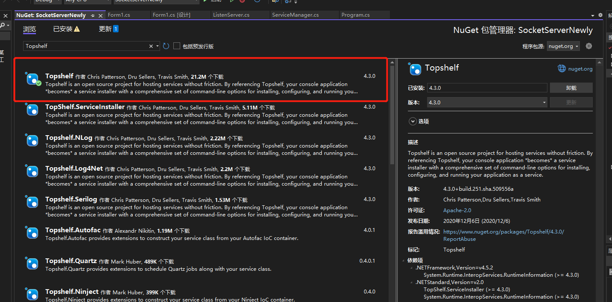
Task: Click the Topshelf.NLog package icon
Action: coord(32,141)
